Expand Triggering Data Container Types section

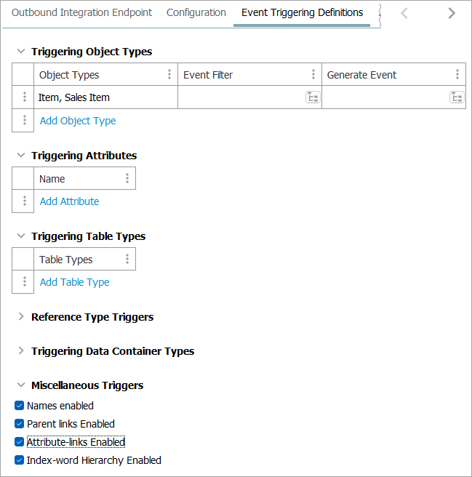coord(21,351)
